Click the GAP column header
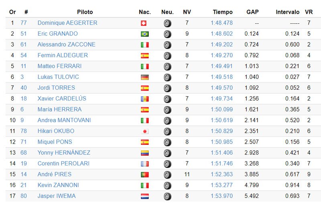 click(252, 12)
